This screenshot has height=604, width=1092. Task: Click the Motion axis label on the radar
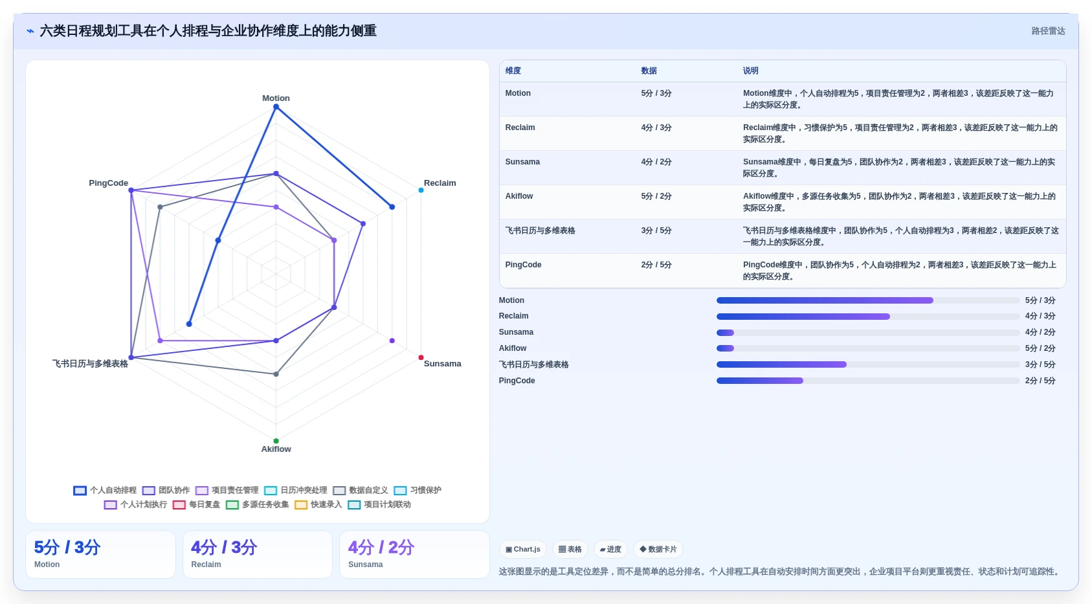[276, 98]
